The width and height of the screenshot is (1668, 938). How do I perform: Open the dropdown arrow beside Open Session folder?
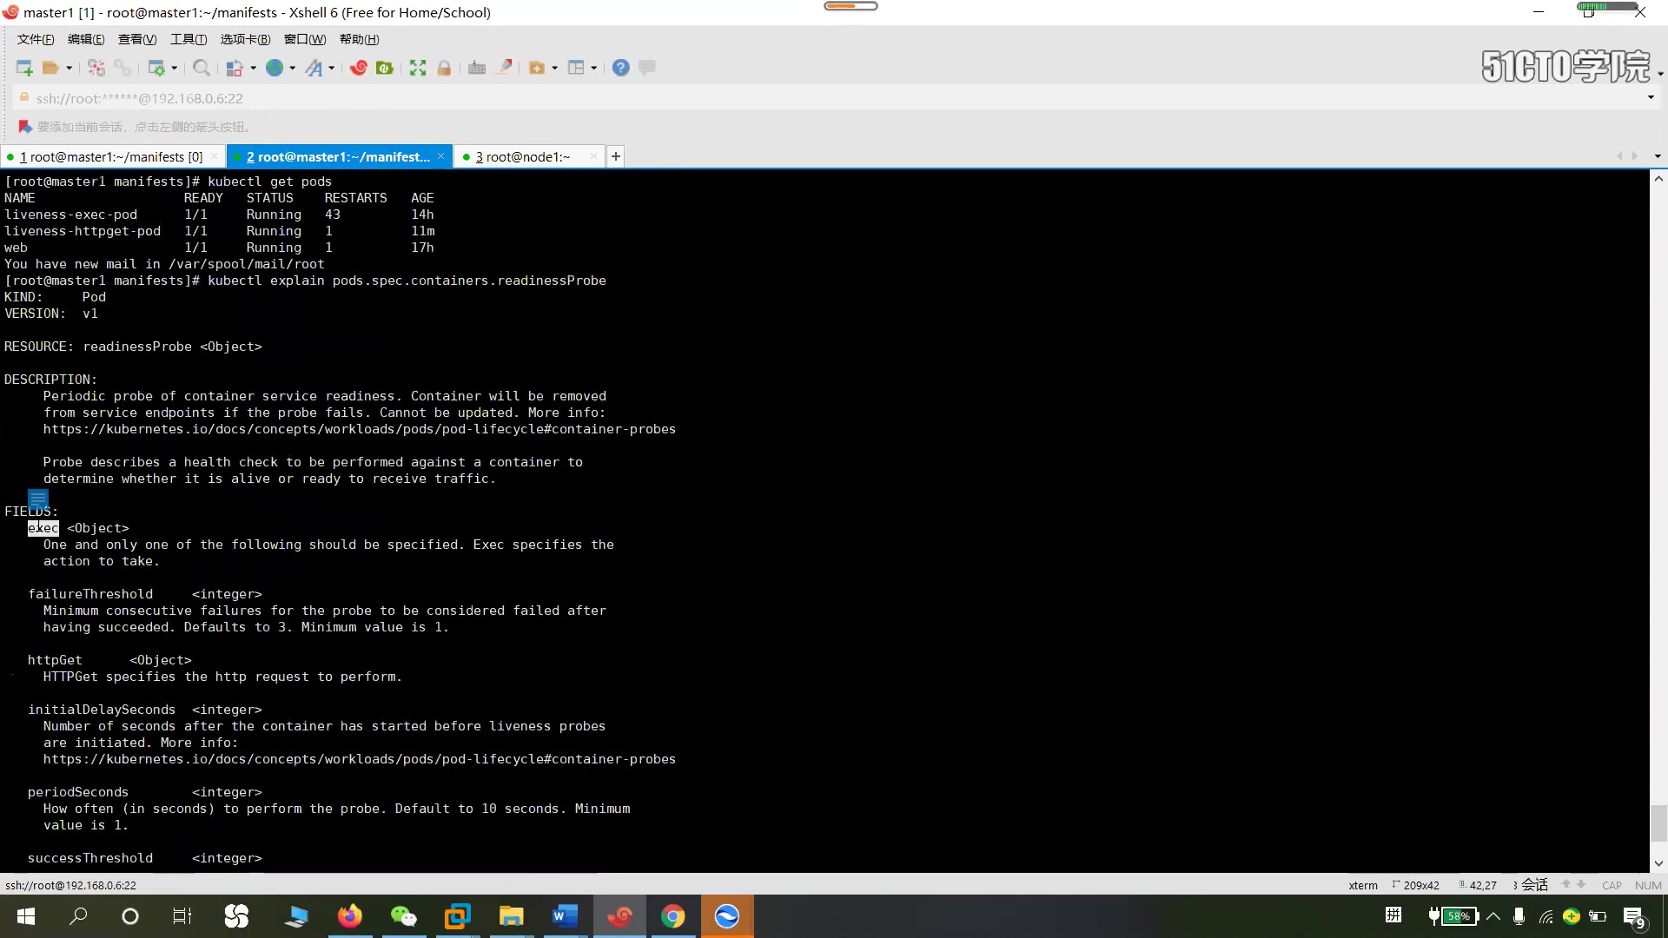(x=69, y=68)
